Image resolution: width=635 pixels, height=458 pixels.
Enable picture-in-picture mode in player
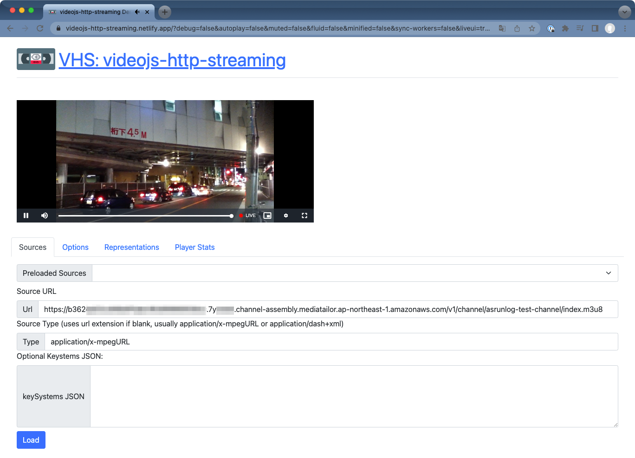point(267,216)
